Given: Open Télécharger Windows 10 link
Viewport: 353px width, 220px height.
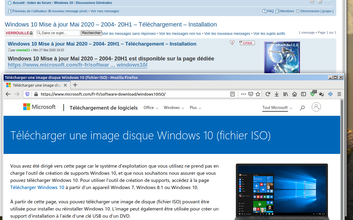Looking at the screenshot, I should (x=37, y=188).
